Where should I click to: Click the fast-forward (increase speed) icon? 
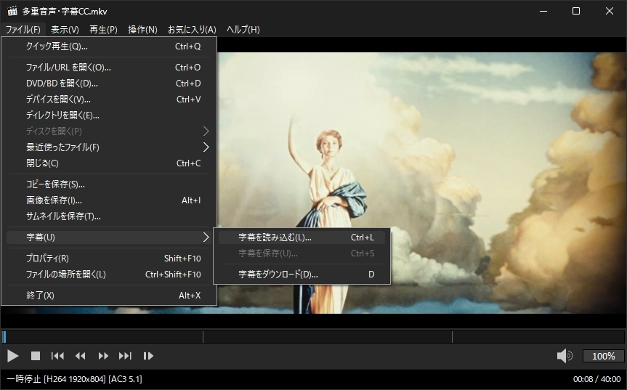(103, 356)
